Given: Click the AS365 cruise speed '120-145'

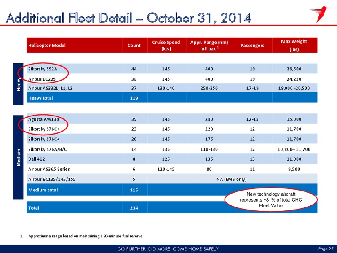Looking at the screenshot, I should coord(166,170).
